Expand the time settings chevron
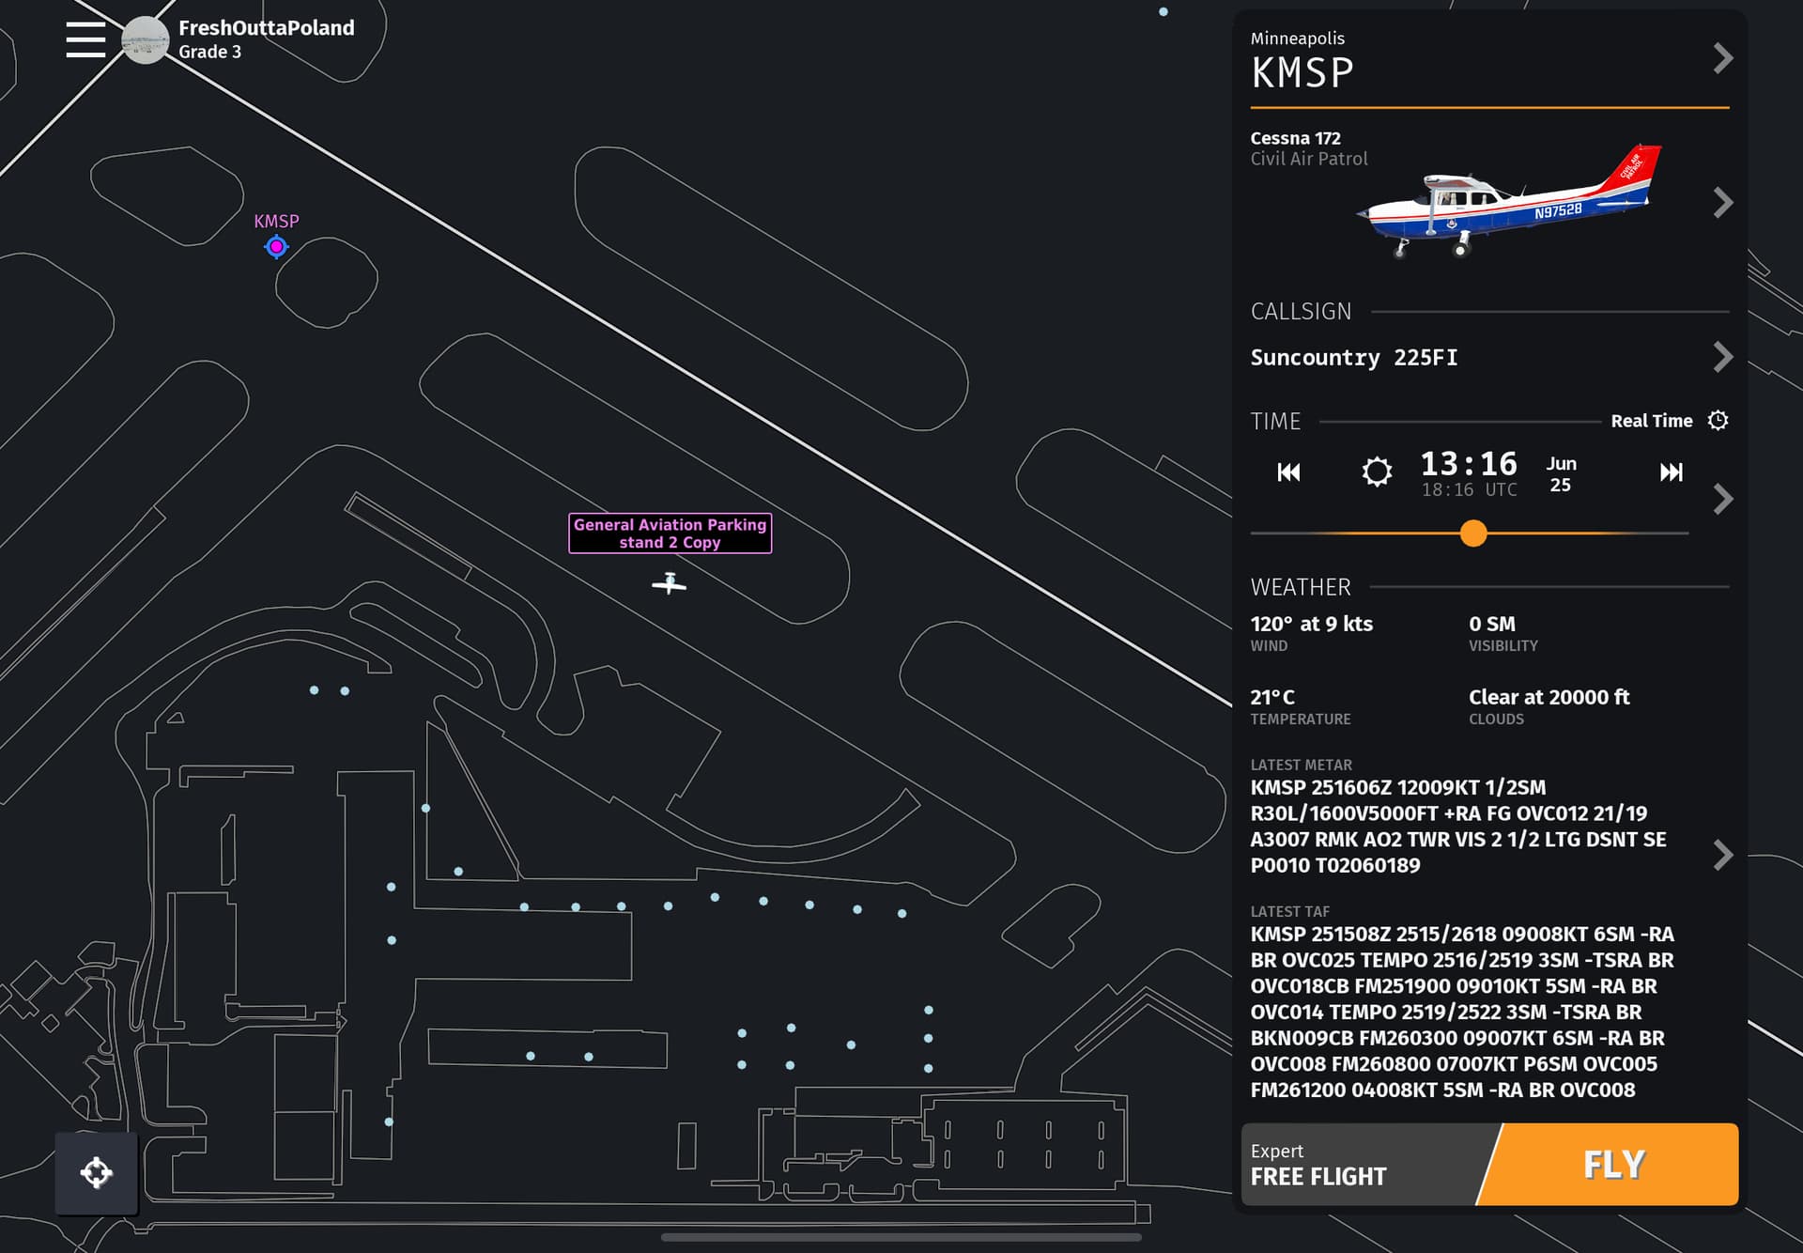The height and width of the screenshot is (1253, 1803). (x=1722, y=499)
